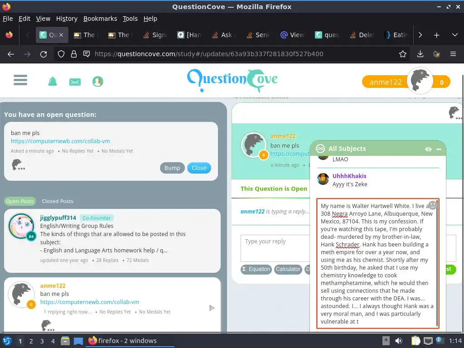Viewport: 464px width, 348px height.
Task: Open Firefox View icon
Action: coord(9,35)
